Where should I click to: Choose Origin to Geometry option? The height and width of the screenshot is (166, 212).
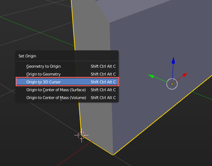click(x=67, y=74)
